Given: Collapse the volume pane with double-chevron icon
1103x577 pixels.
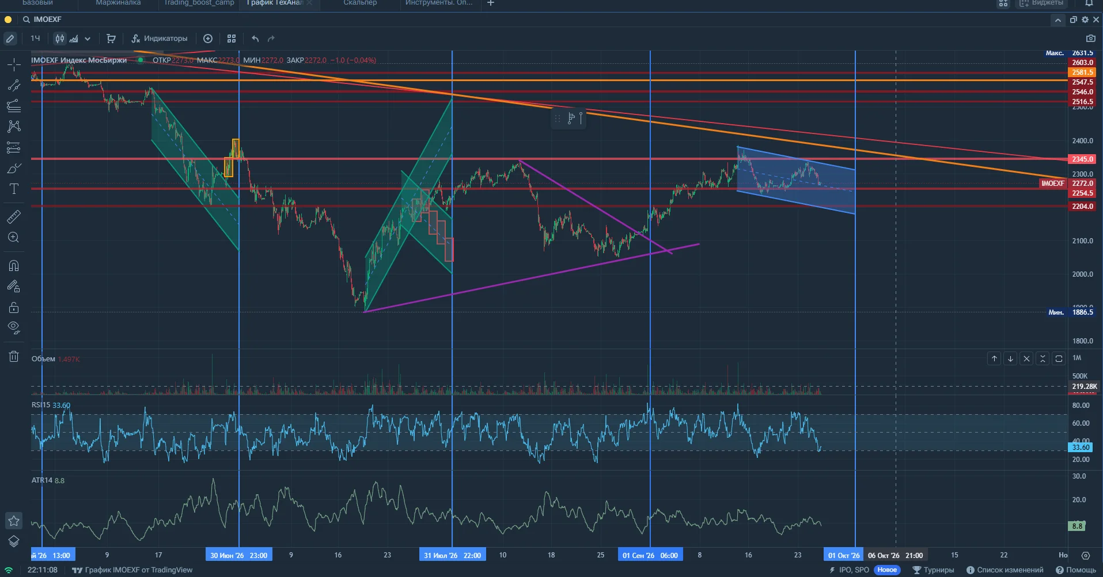Looking at the screenshot, I should click(x=1043, y=358).
